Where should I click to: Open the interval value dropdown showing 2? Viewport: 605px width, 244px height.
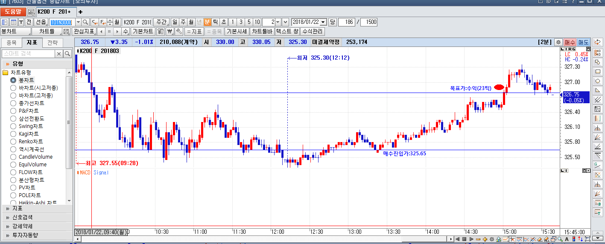click(278, 22)
